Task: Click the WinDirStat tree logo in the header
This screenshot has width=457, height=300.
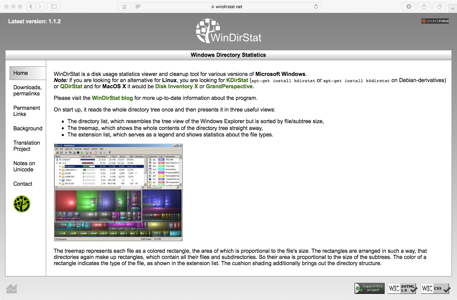Action: coord(208,31)
